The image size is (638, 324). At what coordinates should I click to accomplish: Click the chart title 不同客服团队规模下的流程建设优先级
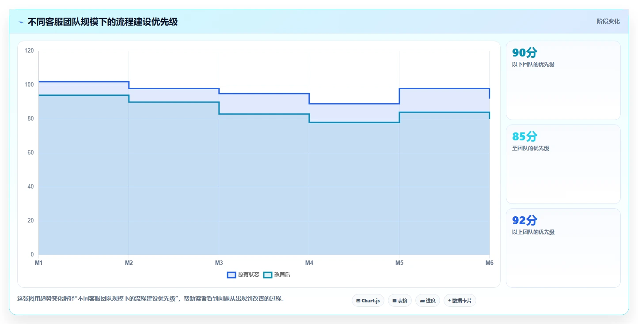pyautogui.click(x=103, y=22)
